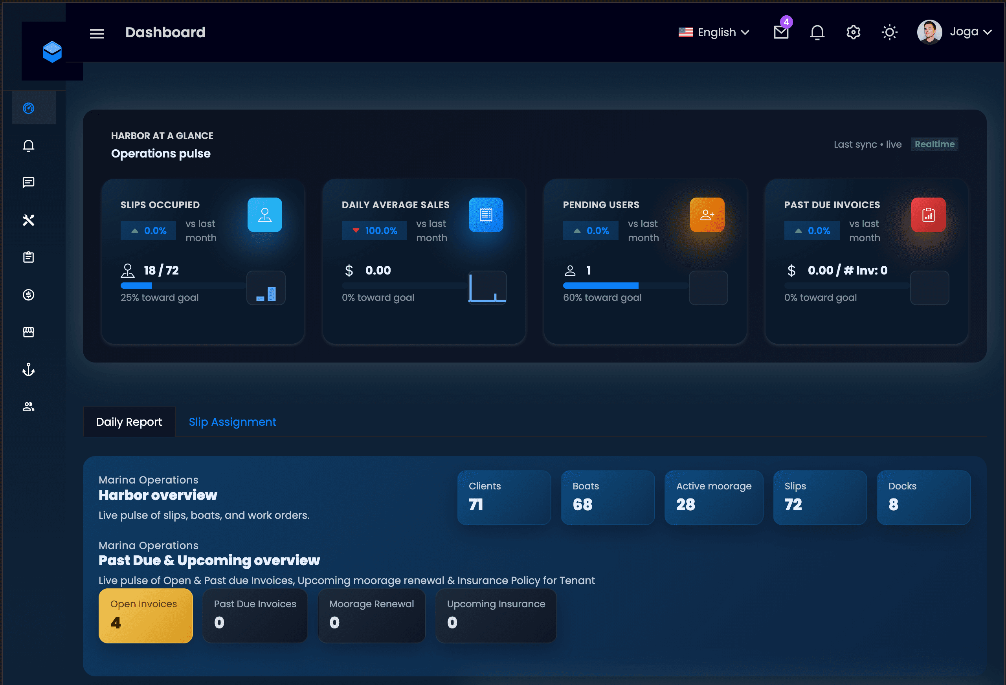Image resolution: width=1006 pixels, height=685 pixels.
Task: Toggle light mode with sun icon
Action: click(x=889, y=32)
